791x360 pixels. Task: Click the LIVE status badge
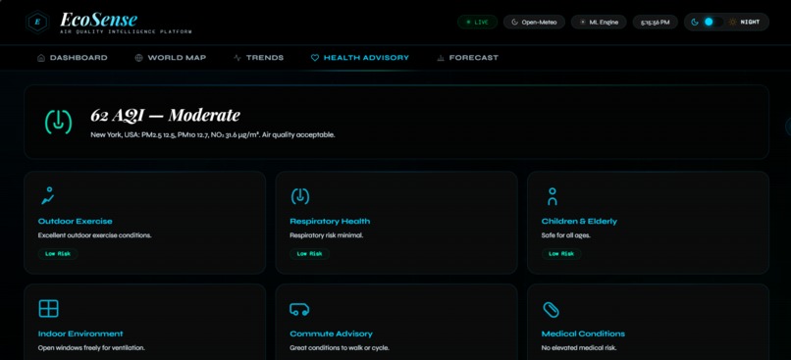477,23
